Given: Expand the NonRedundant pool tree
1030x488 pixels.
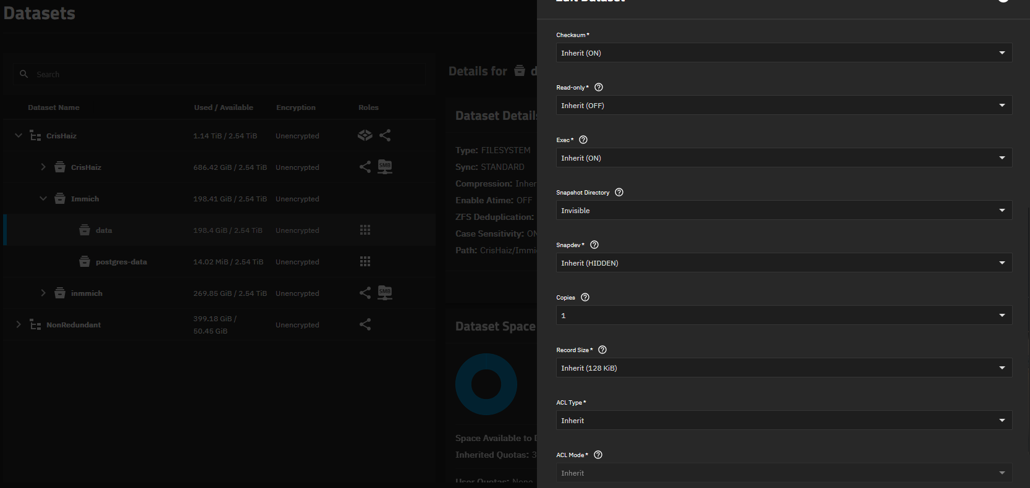Looking at the screenshot, I should (19, 325).
